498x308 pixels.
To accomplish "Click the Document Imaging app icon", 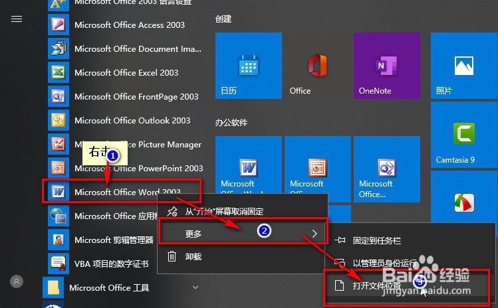I will (x=59, y=48).
